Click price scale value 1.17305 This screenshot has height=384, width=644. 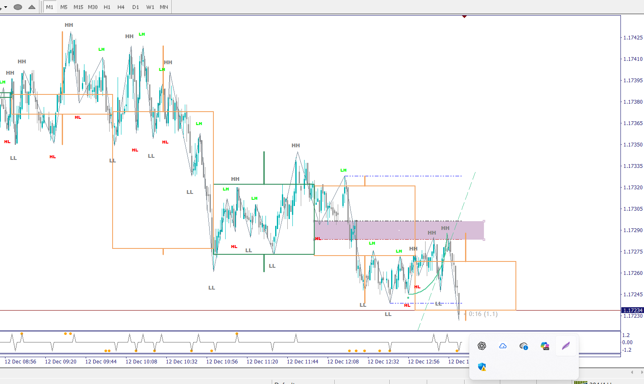coord(633,209)
